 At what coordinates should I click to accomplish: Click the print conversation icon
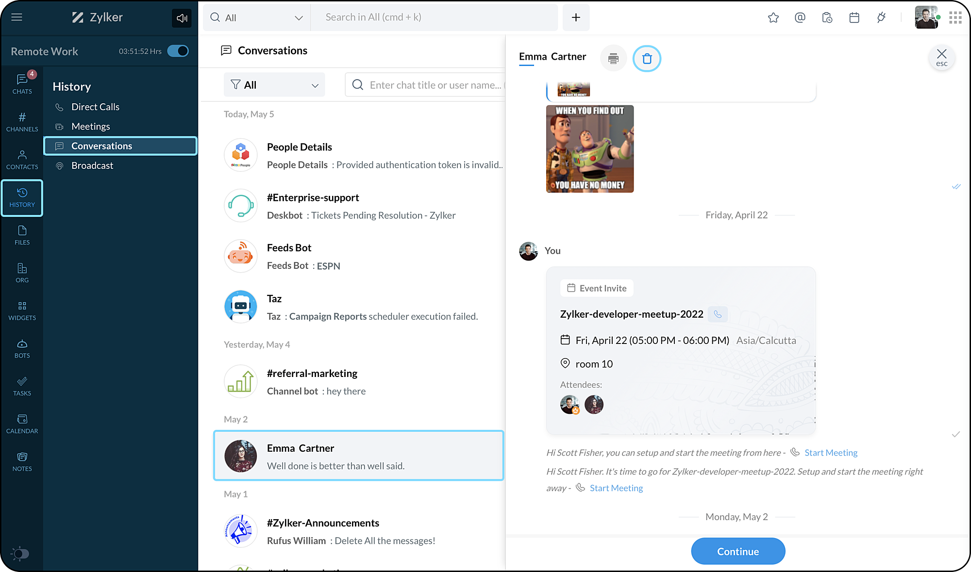coord(613,59)
